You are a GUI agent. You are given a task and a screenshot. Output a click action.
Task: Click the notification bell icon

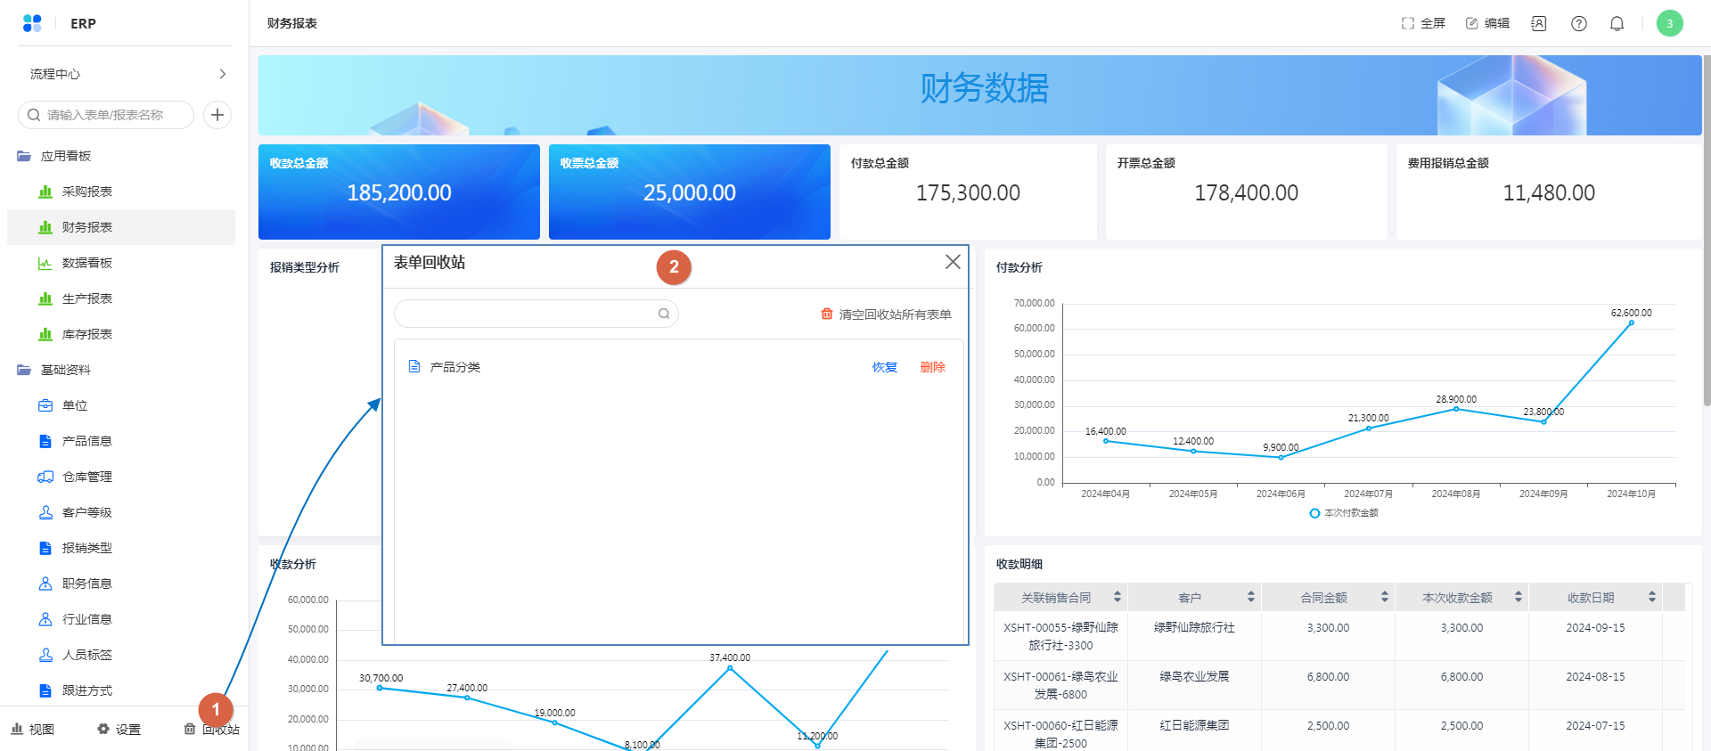tap(1617, 24)
